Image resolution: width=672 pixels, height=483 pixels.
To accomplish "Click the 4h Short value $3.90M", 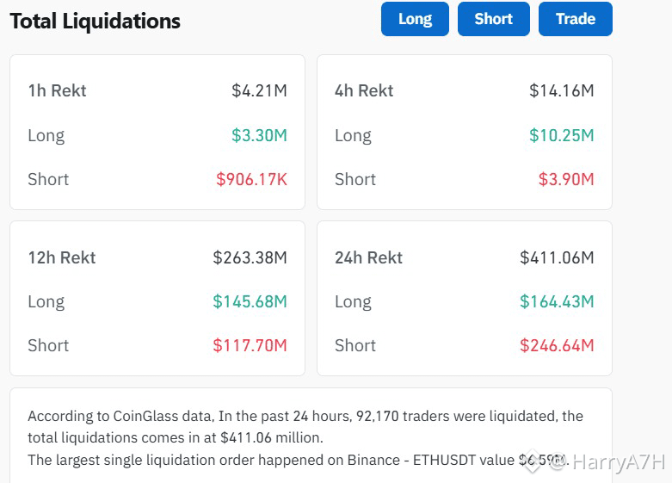I will (x=566, y=179).
